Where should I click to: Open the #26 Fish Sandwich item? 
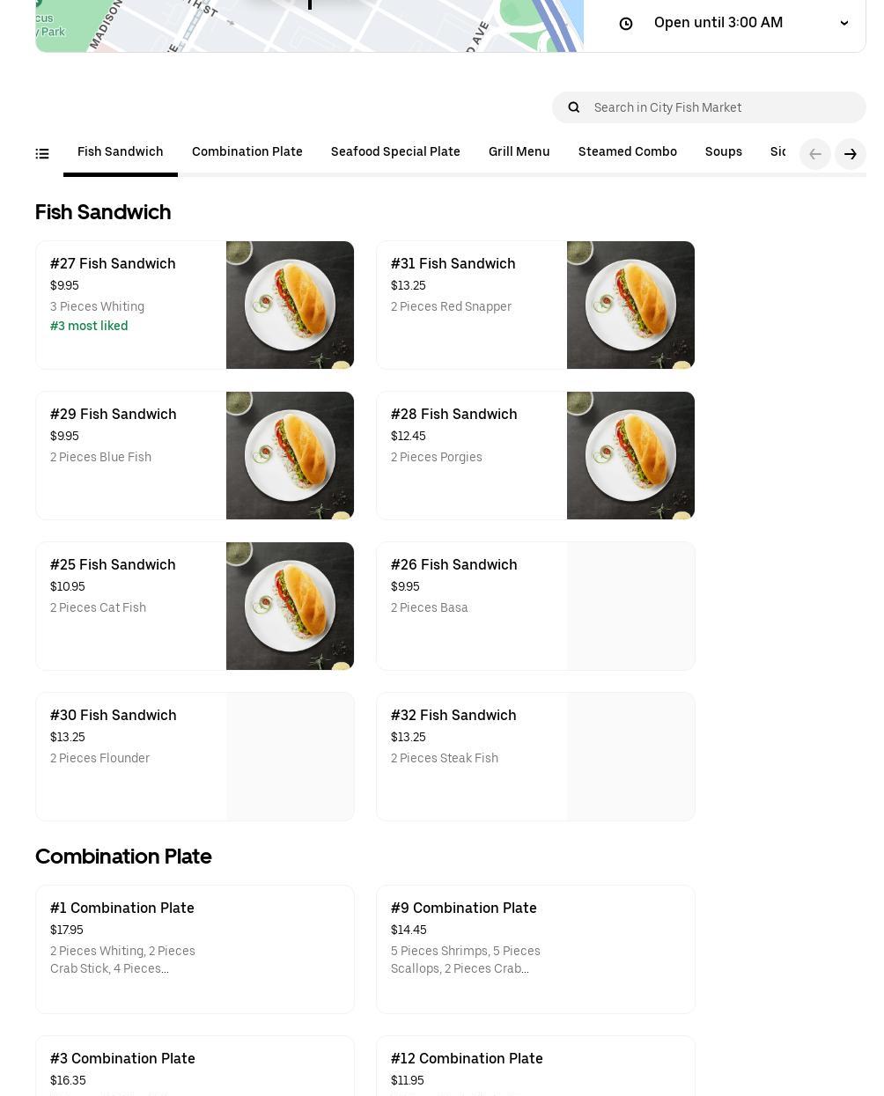click(535, 606)
